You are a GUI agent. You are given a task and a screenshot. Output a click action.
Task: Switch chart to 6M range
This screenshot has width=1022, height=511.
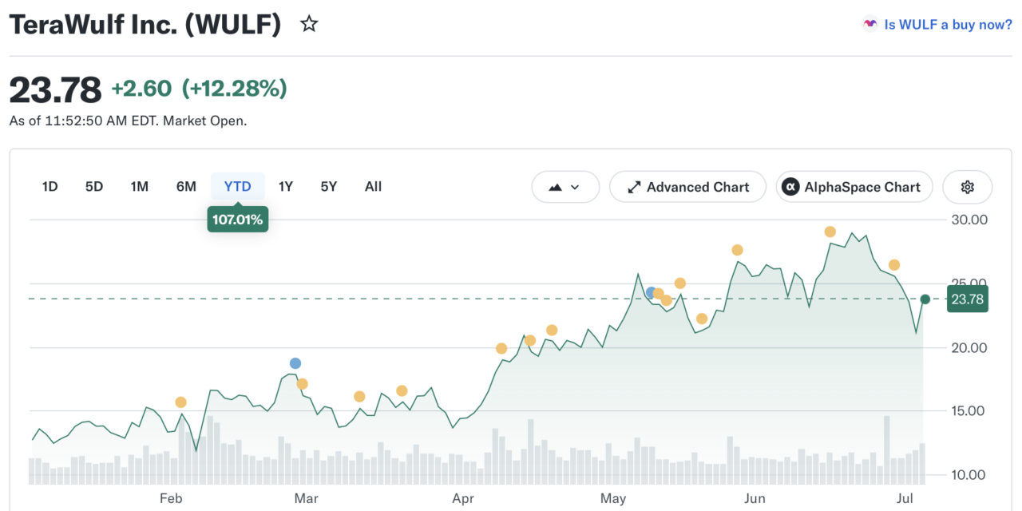[x=186, y=187]
